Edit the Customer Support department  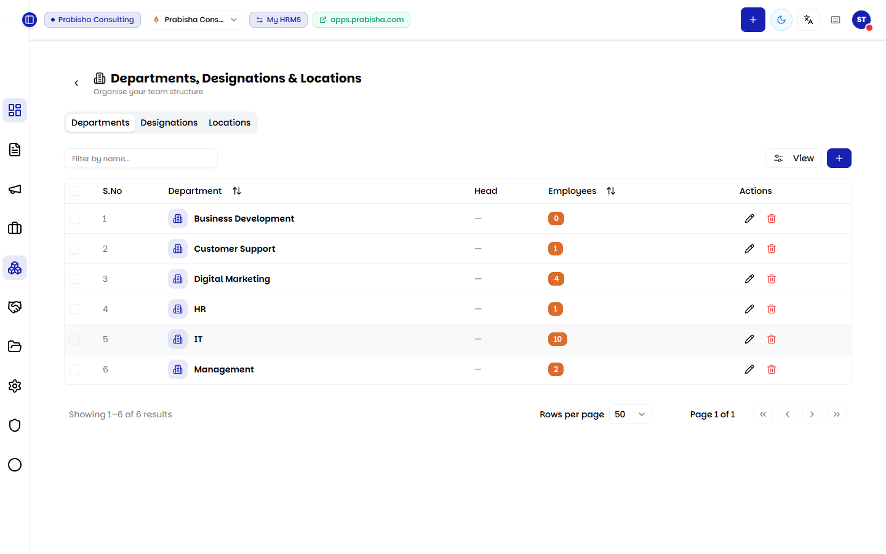pos(749,249)
